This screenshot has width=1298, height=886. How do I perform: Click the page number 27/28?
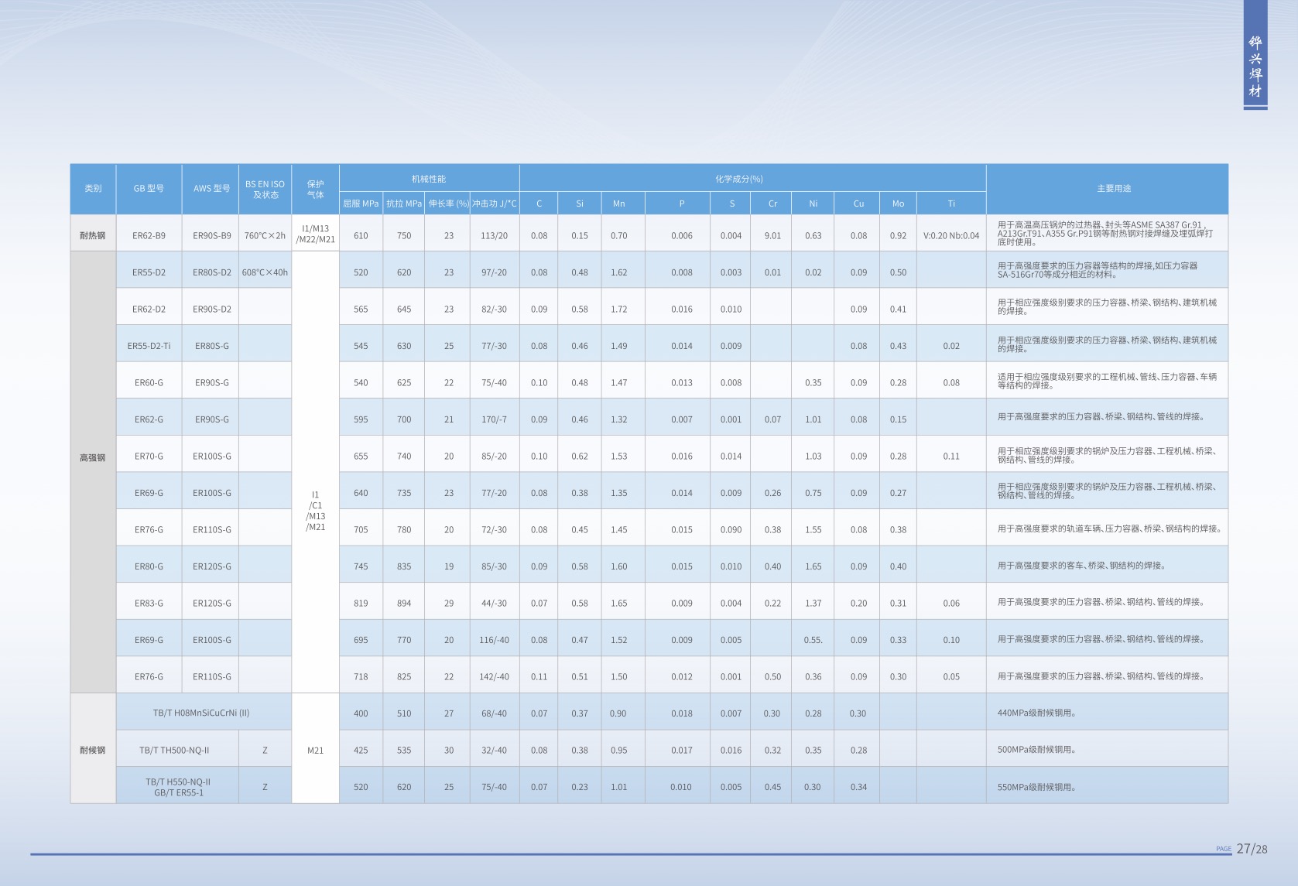point(1252,849)
